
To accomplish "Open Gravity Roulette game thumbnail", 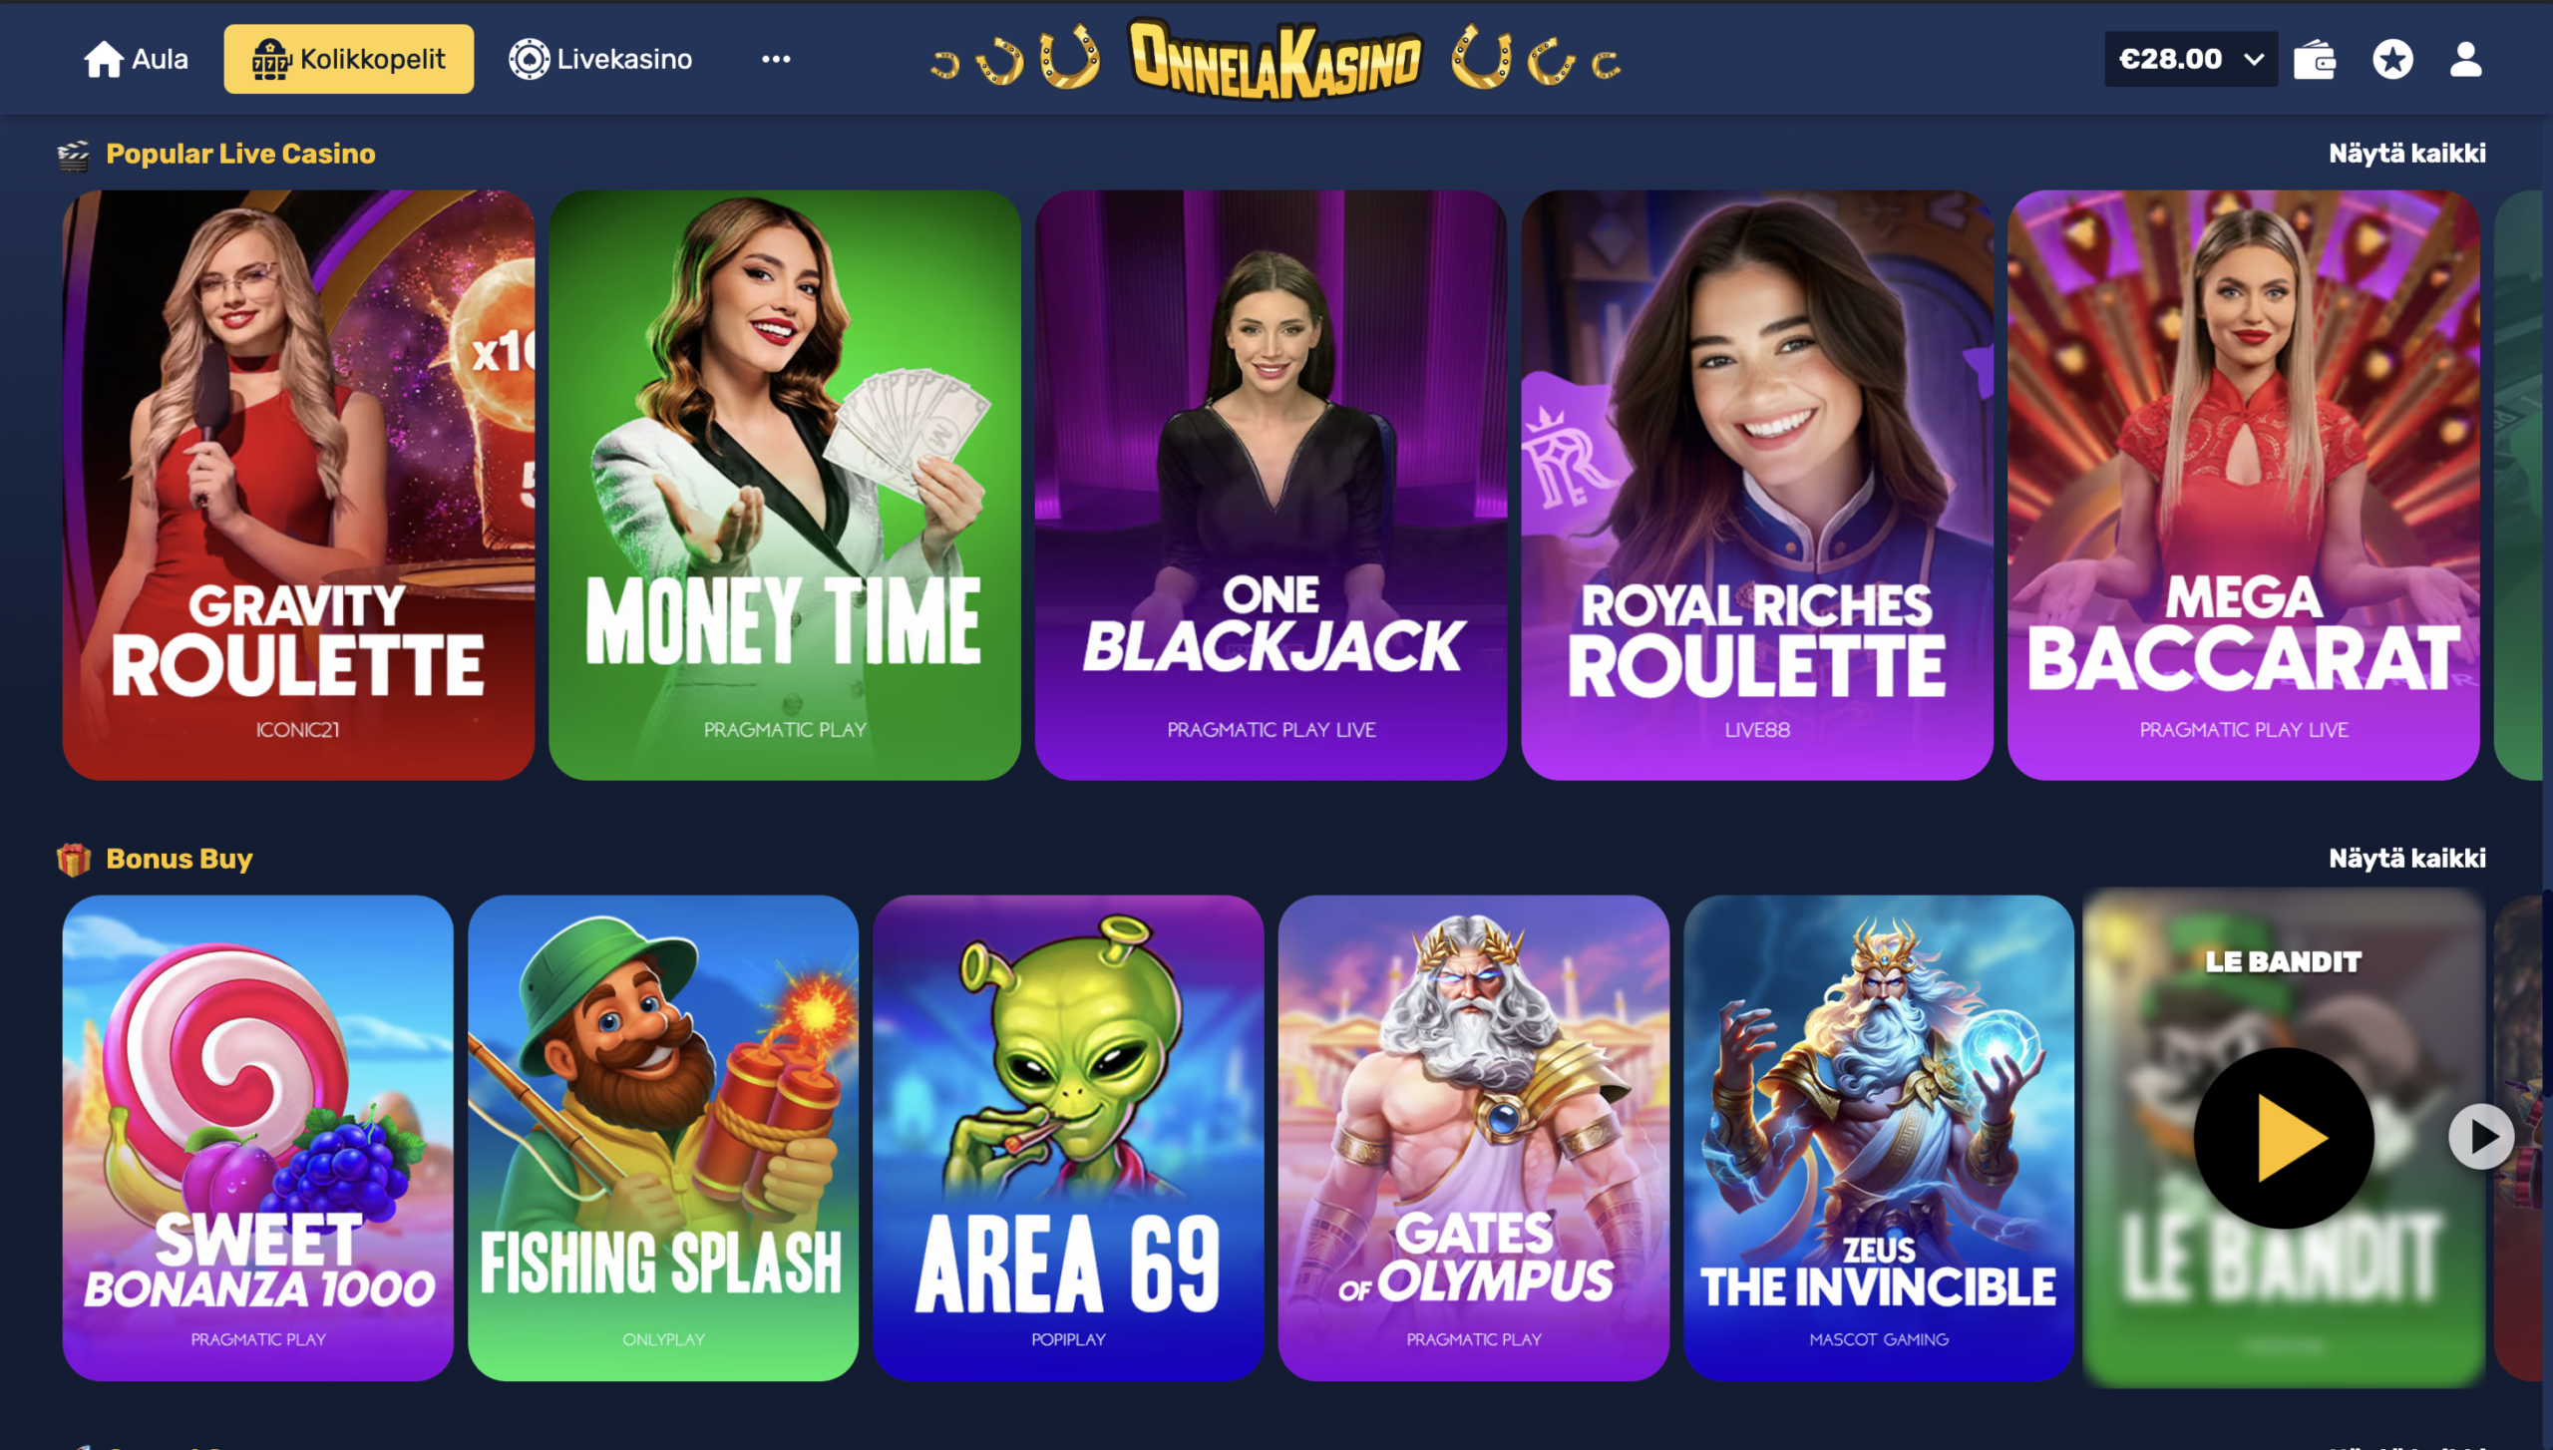I will (x=298, y=486).
